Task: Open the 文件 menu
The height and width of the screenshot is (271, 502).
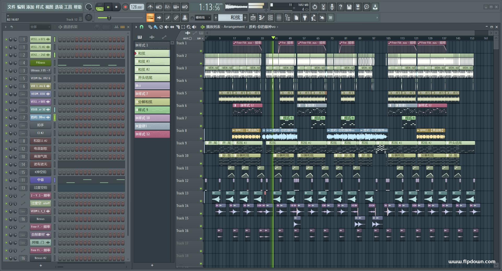Action: point(11,7)
